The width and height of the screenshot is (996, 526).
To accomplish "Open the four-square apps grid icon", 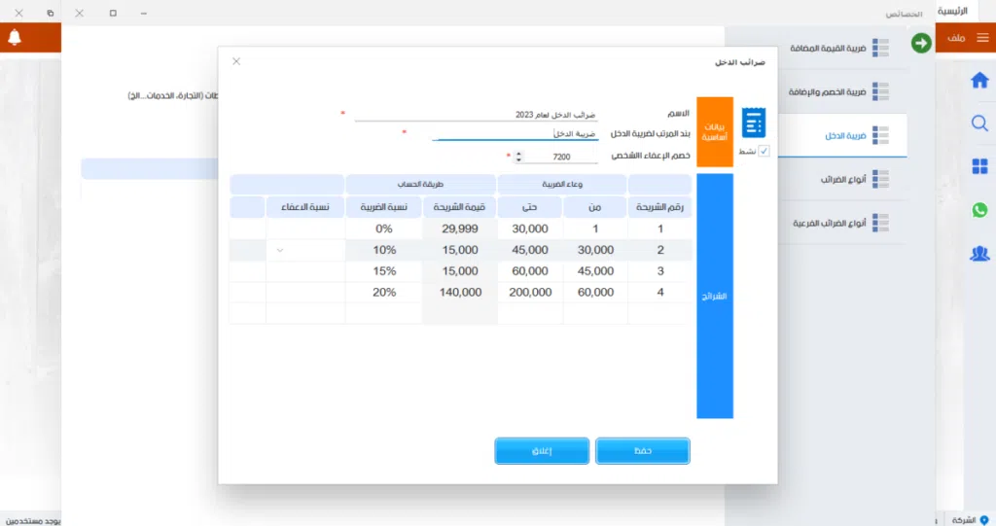I will 979,166.
